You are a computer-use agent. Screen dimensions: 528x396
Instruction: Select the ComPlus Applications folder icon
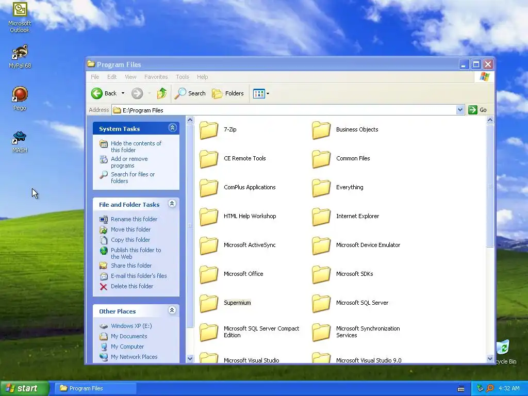(208, 188)
